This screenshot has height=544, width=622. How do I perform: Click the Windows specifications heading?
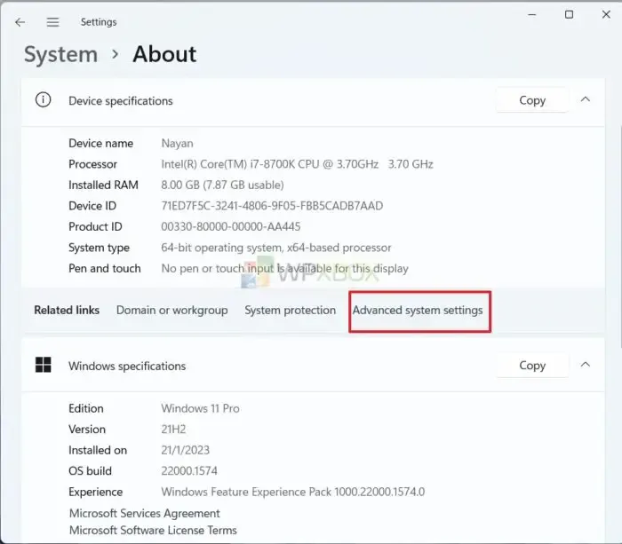127,367
